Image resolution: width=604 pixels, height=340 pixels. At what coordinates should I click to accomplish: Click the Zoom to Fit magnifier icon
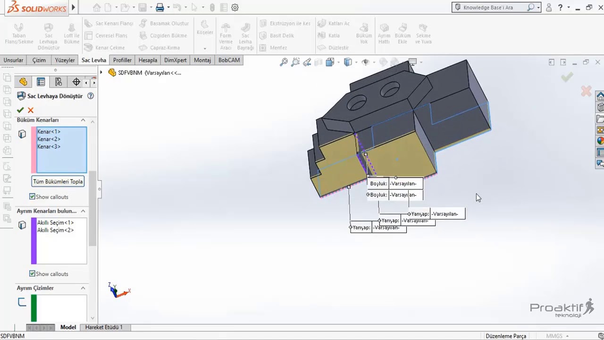click(x=284, y=62)
